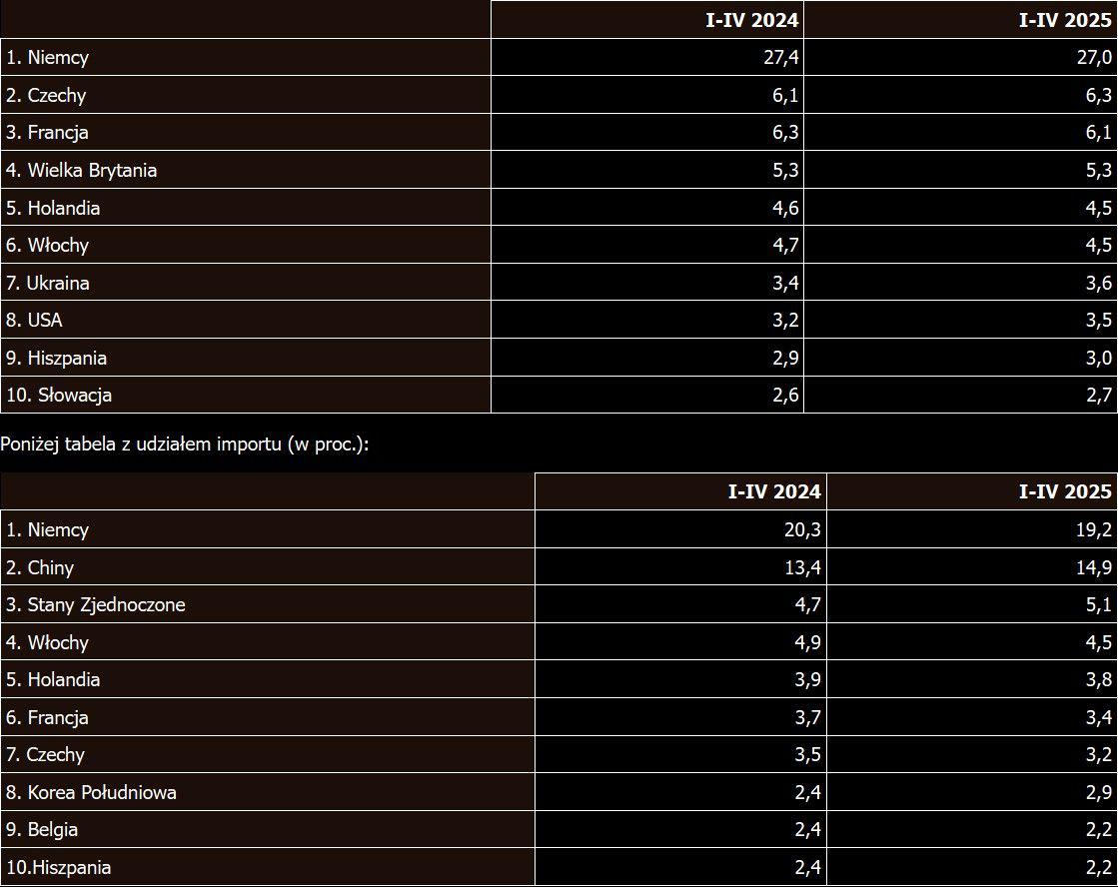Screen dimensions: 1118x887
Task: Select the '8. Korea Południowa' row label
Action: (x=92, y=792)
